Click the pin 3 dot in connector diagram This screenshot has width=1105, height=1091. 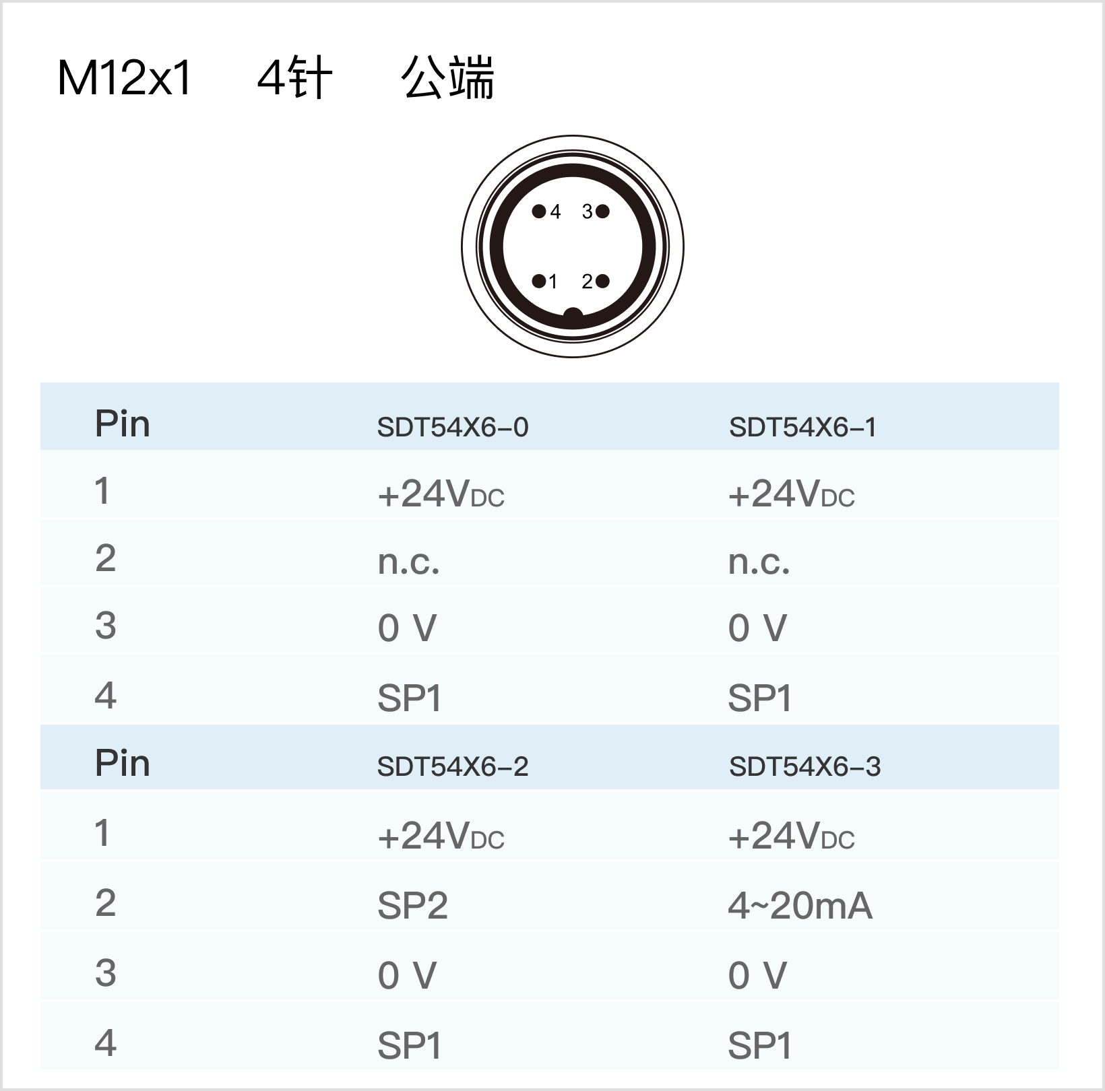coord(602,211)
